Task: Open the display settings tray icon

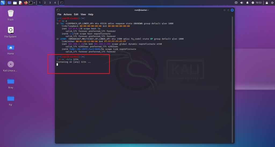Action: point(236,3)
